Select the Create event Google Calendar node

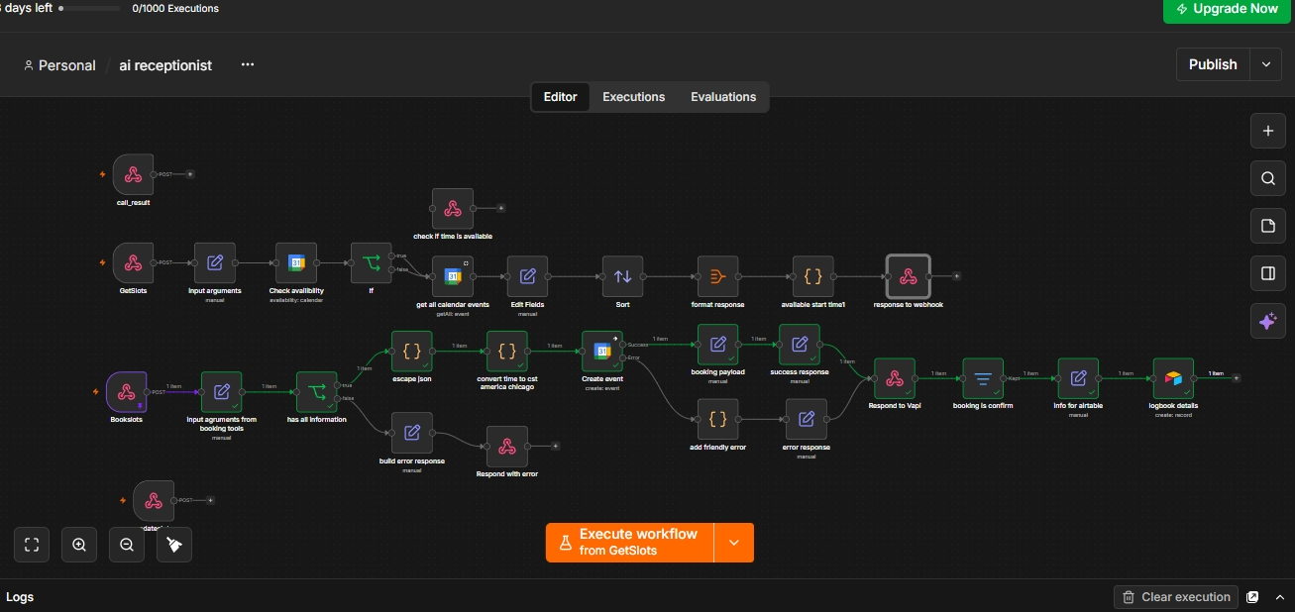602,352
